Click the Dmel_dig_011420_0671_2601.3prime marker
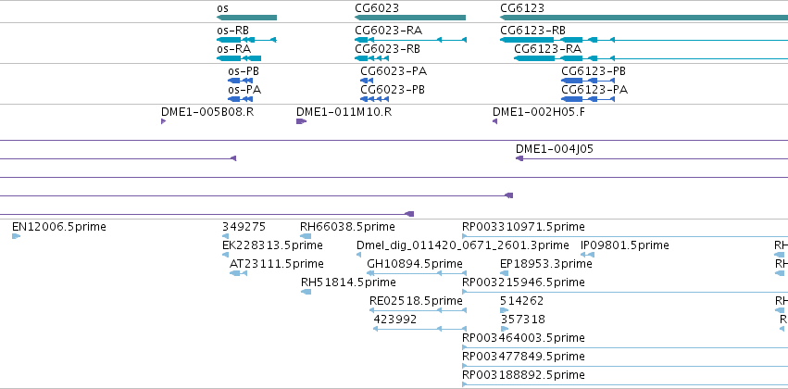 [x=359, y=255]
